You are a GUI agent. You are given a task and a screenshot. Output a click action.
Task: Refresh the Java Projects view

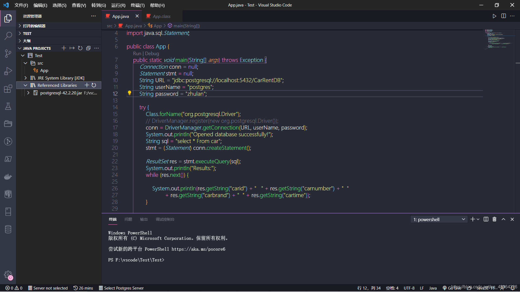80,48
